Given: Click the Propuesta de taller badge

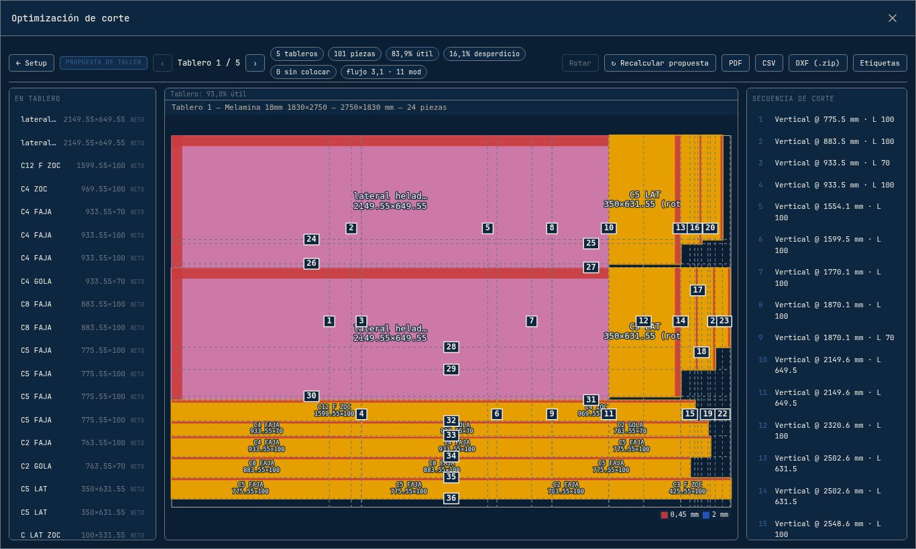Looking at the screenshot, I should [103, 62].
